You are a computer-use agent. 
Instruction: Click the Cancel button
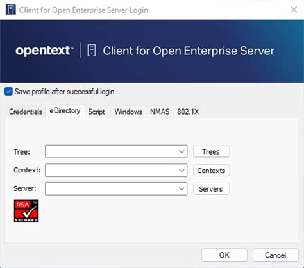coord(275,255)
